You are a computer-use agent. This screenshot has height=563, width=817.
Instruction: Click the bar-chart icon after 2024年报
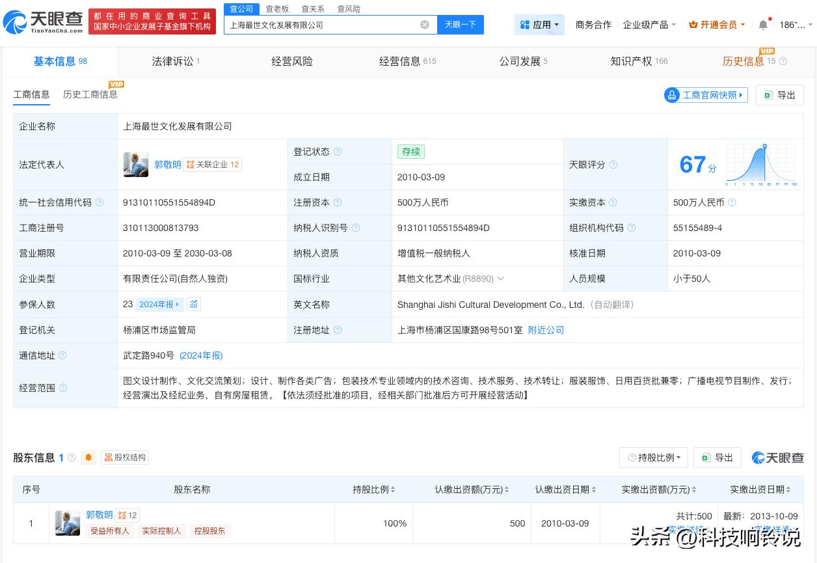[193, 304]
